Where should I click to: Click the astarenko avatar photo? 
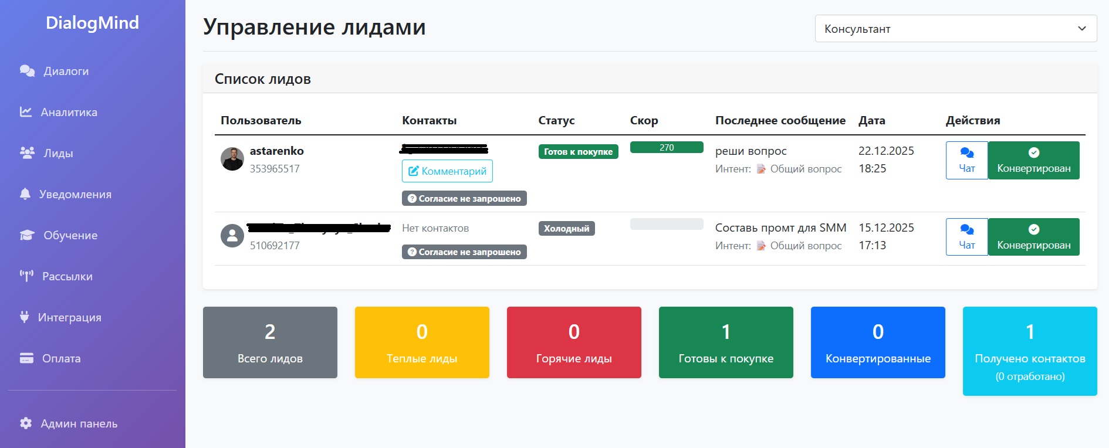tap(232, 159)
